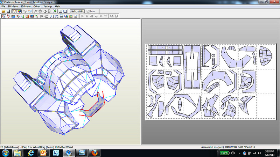Viewport: 280px width, 157px height.
Task: Open the 2D Menu
Action: click(26, 6)
